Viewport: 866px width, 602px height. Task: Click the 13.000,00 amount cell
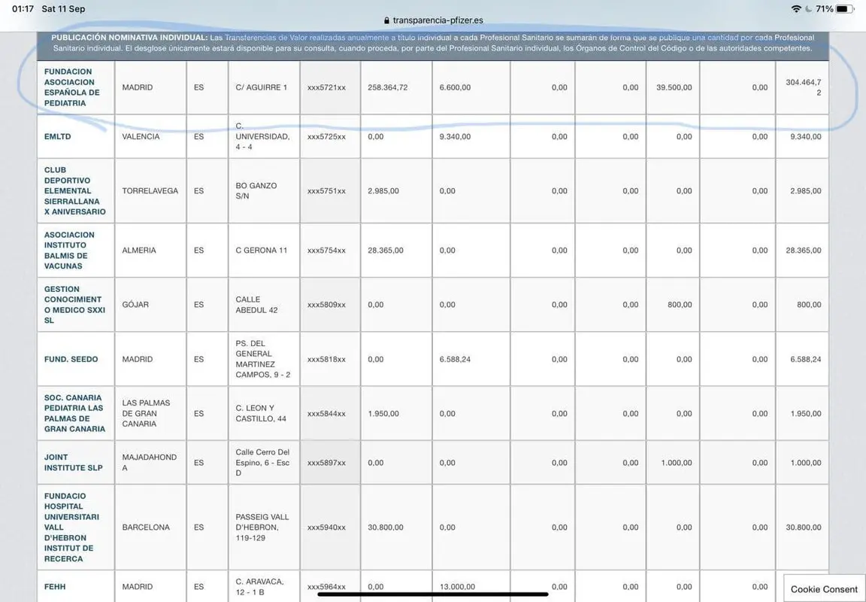[471, 586]
